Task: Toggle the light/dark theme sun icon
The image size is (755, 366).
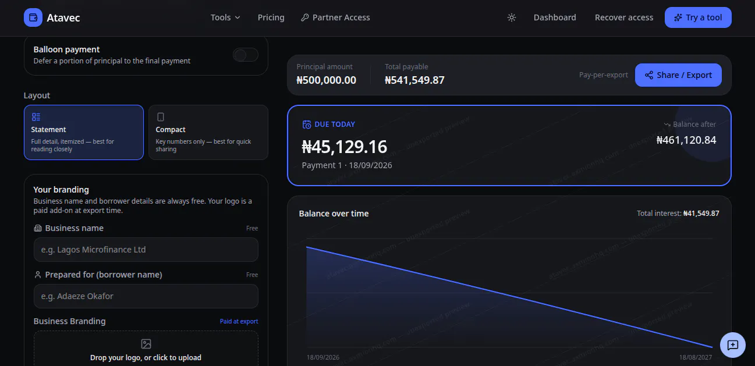Action: coord(512,17)
